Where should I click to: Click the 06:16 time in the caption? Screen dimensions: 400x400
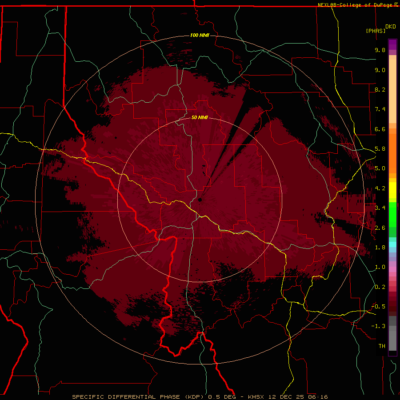coord(318,397)
